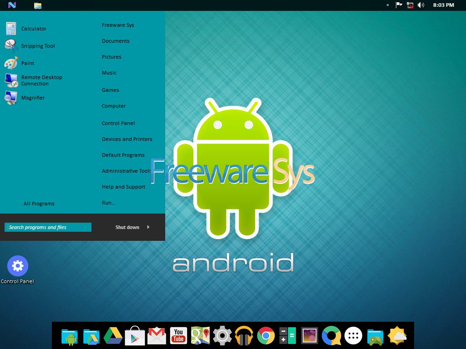The height and width of the screenshot is (349, 466).
Task: Expand the Shut down options arrow
Action: click(x=148, y=227)
